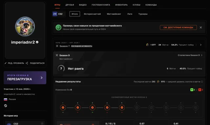Screen dimensions: 210x125
Task: Switch to the Лиги sub-tab
Action: (x=130, y=14)
